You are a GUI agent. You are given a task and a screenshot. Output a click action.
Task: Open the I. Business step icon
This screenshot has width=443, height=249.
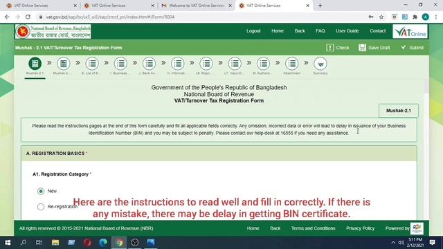pos(120,64)
